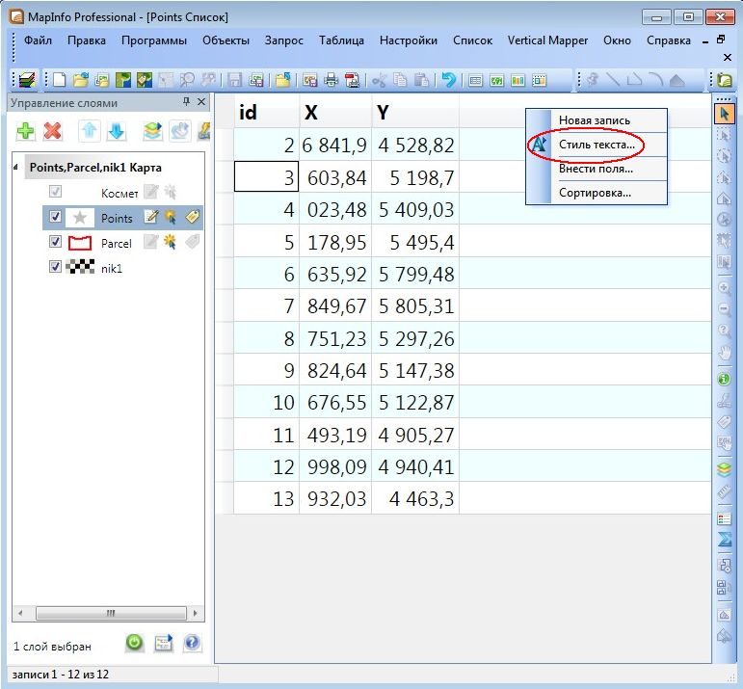The height and width of the screenshot is (689, 743).
Task: Click the Y column header
Action: point(415,113)
